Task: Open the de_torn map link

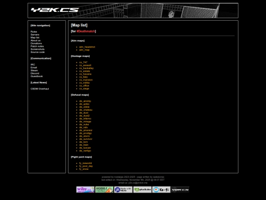Action: [x=83, y=142]
